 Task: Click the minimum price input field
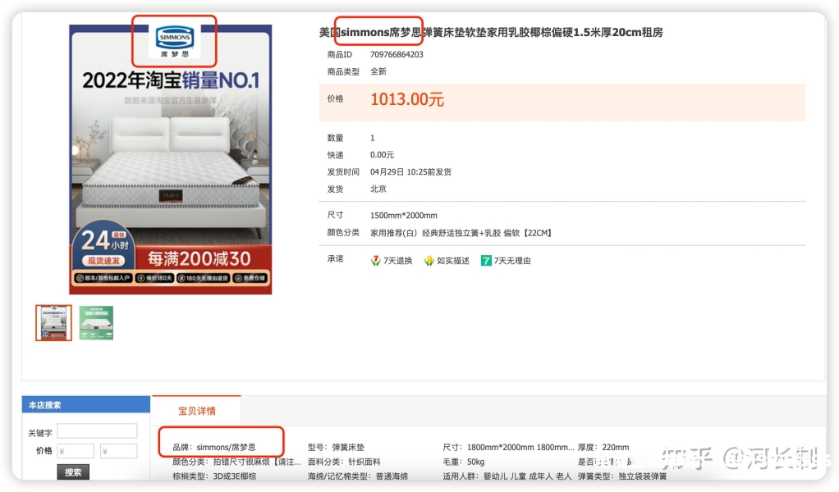coord(76,451)
